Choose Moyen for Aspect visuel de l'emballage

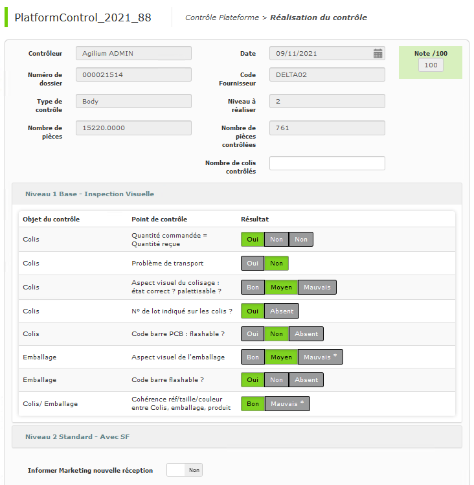(x=281, y=357)
